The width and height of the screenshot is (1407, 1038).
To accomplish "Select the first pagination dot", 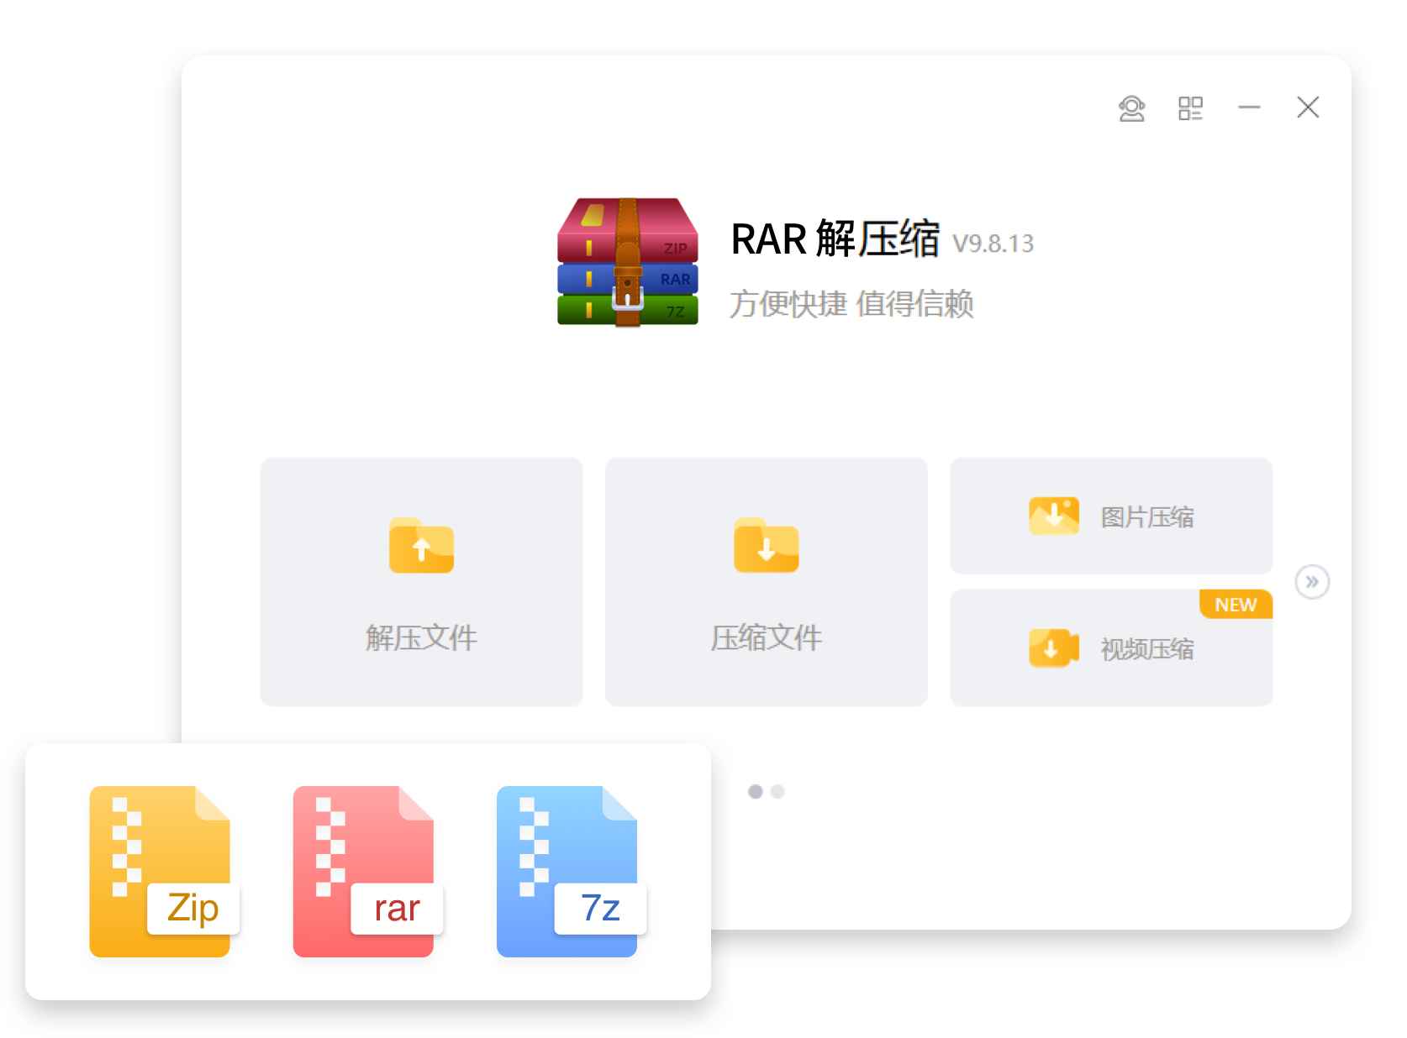I will pyautogui.click(x=756, y=791).
